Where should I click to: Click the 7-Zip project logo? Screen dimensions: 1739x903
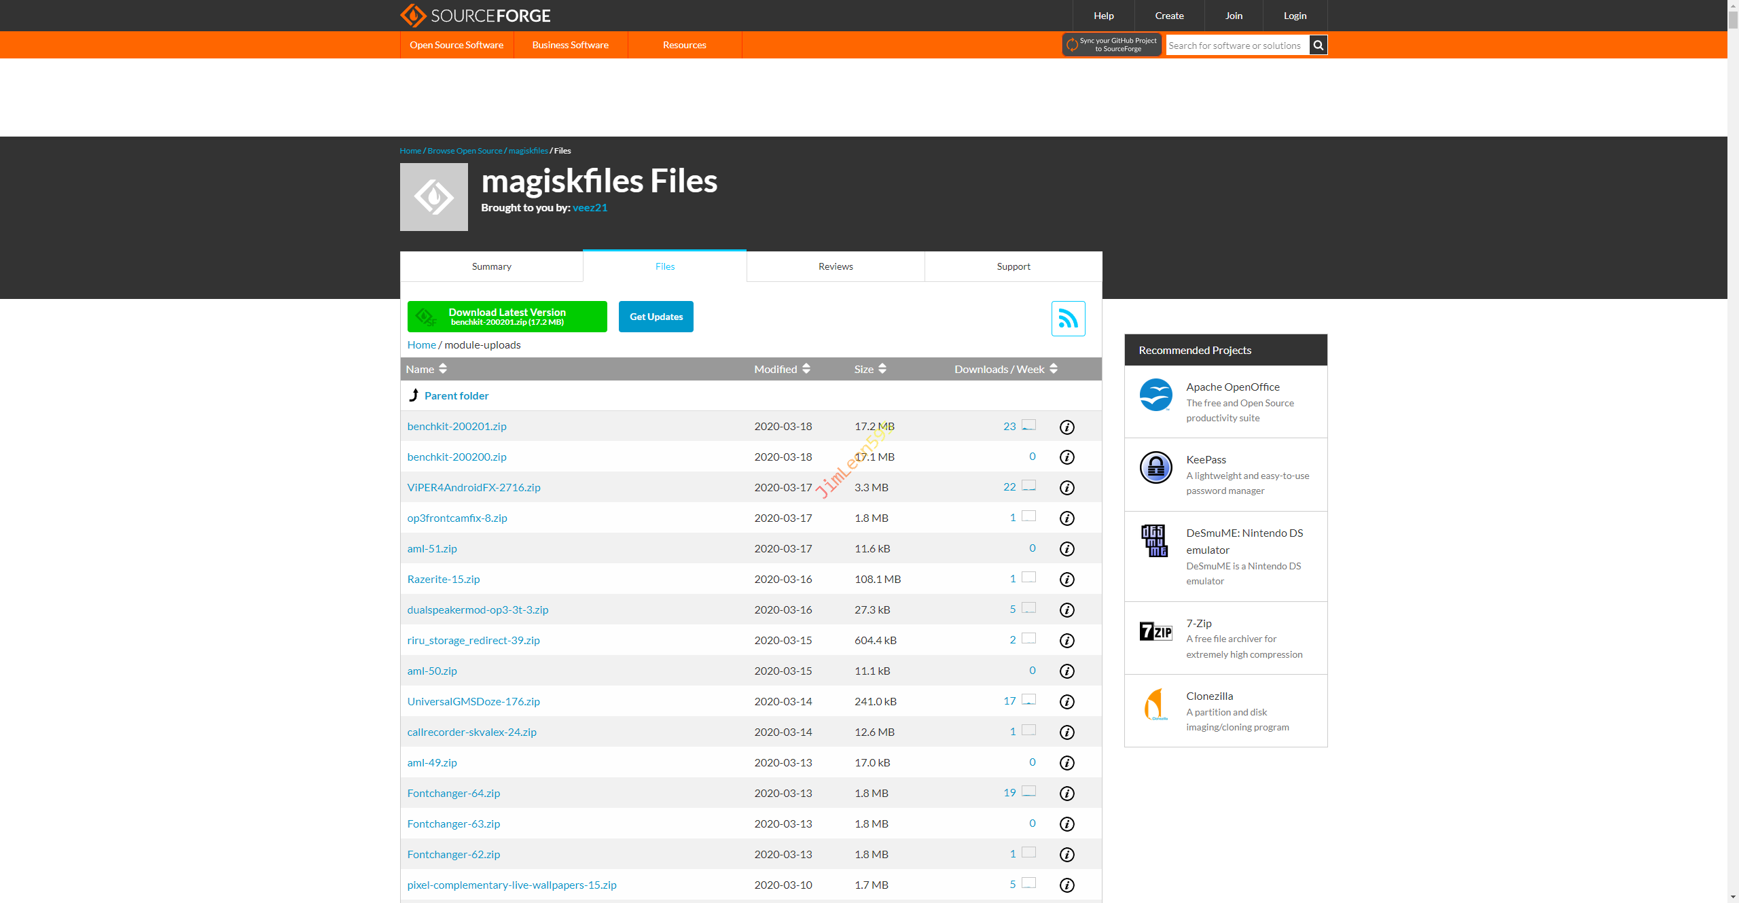tap(1155, 632)
